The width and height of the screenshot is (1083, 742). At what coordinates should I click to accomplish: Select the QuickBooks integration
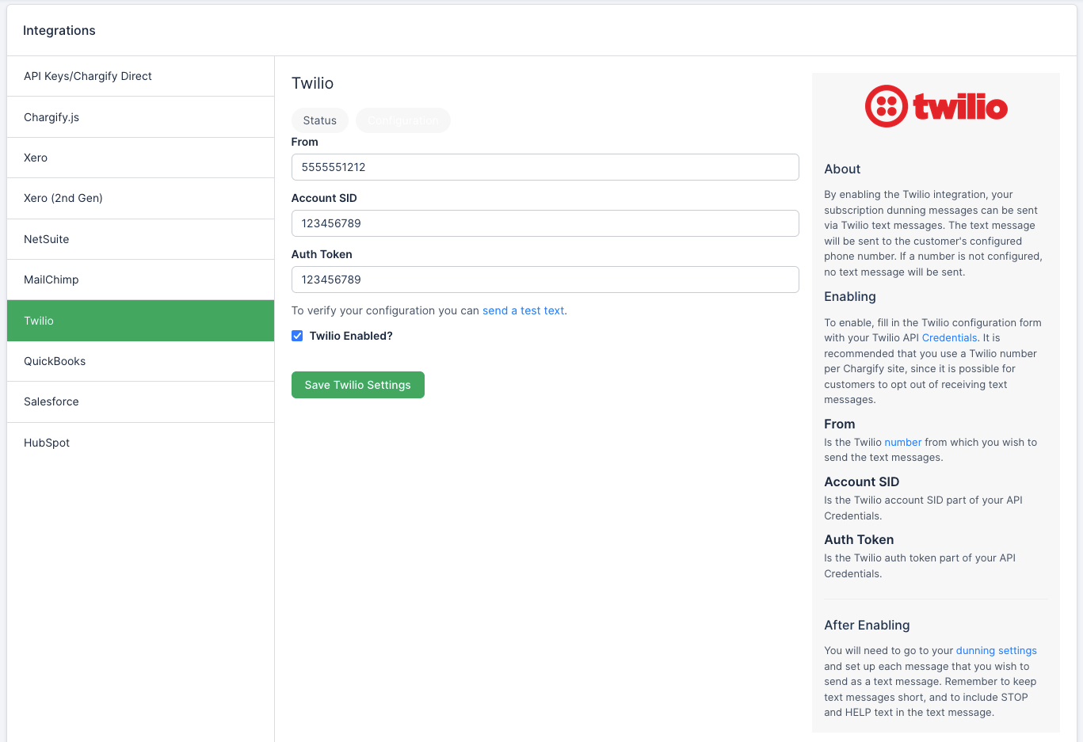click(55, 361)
